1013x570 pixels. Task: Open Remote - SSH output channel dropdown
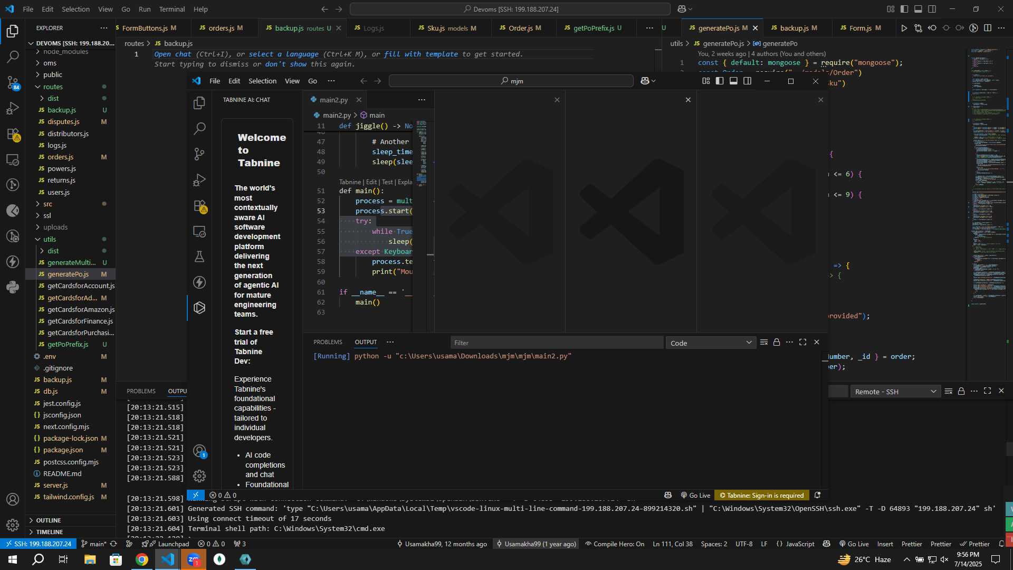pyautogui.click(x=895, y=392)
